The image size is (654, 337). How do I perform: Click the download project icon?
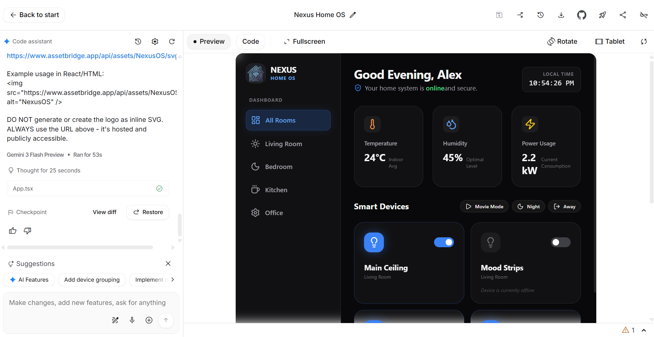(x=561, y=15)
